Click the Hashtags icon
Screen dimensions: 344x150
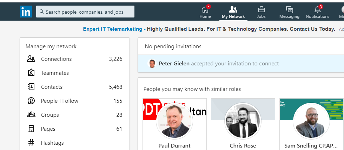click(x=31, y=143)
